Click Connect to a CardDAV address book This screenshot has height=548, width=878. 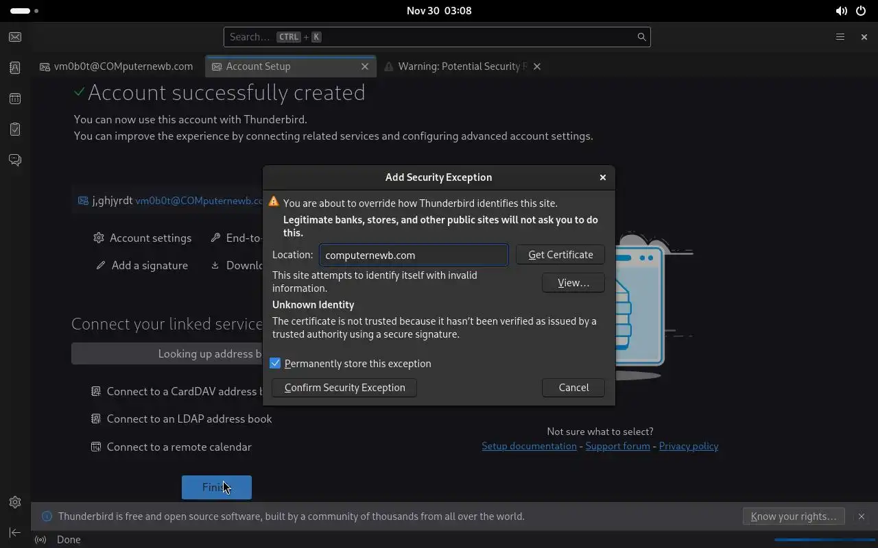tap(177, 391)
